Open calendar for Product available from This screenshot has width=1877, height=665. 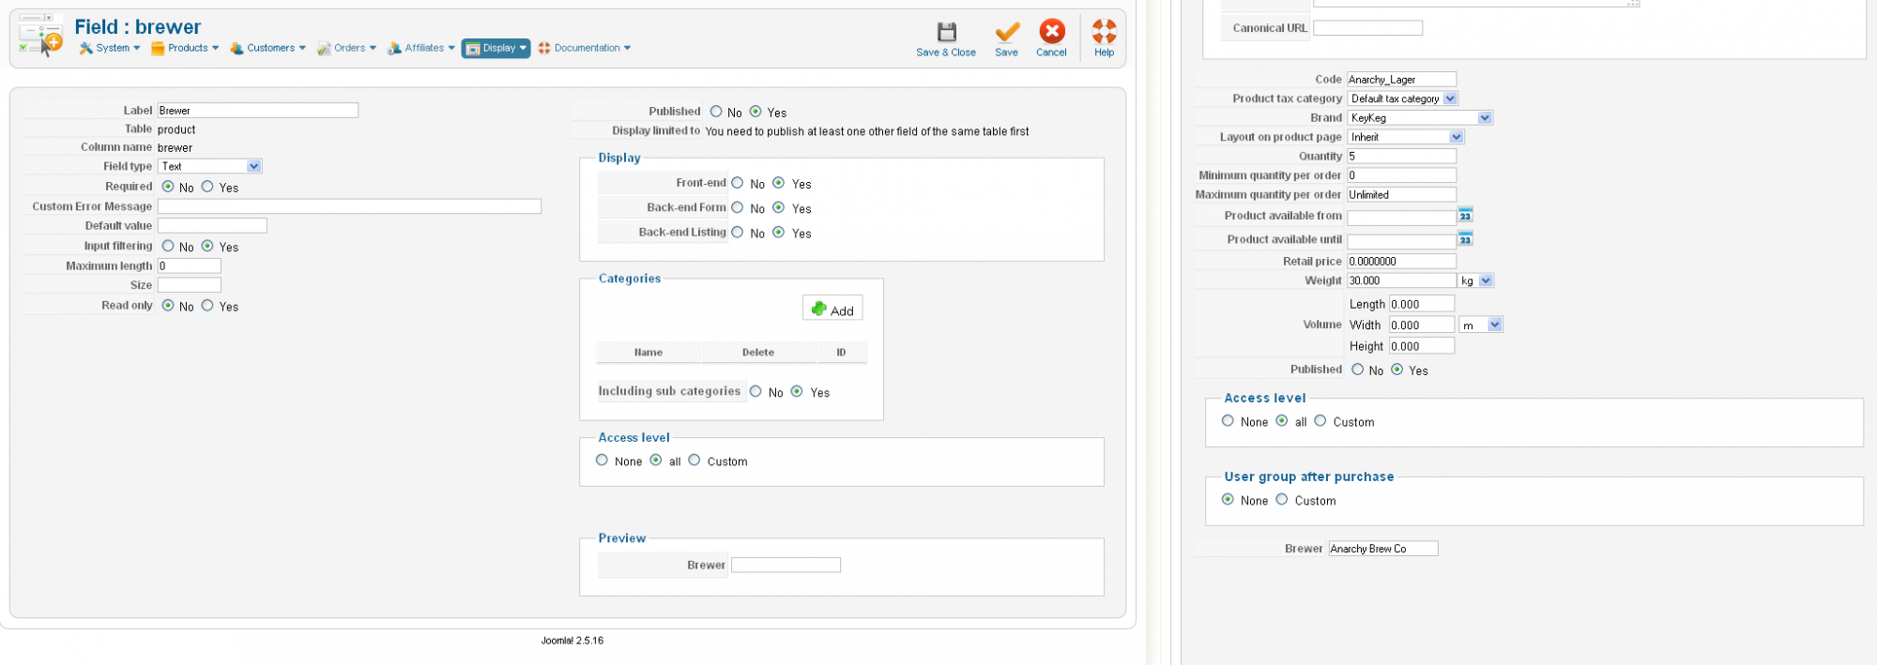[1465, 216]
